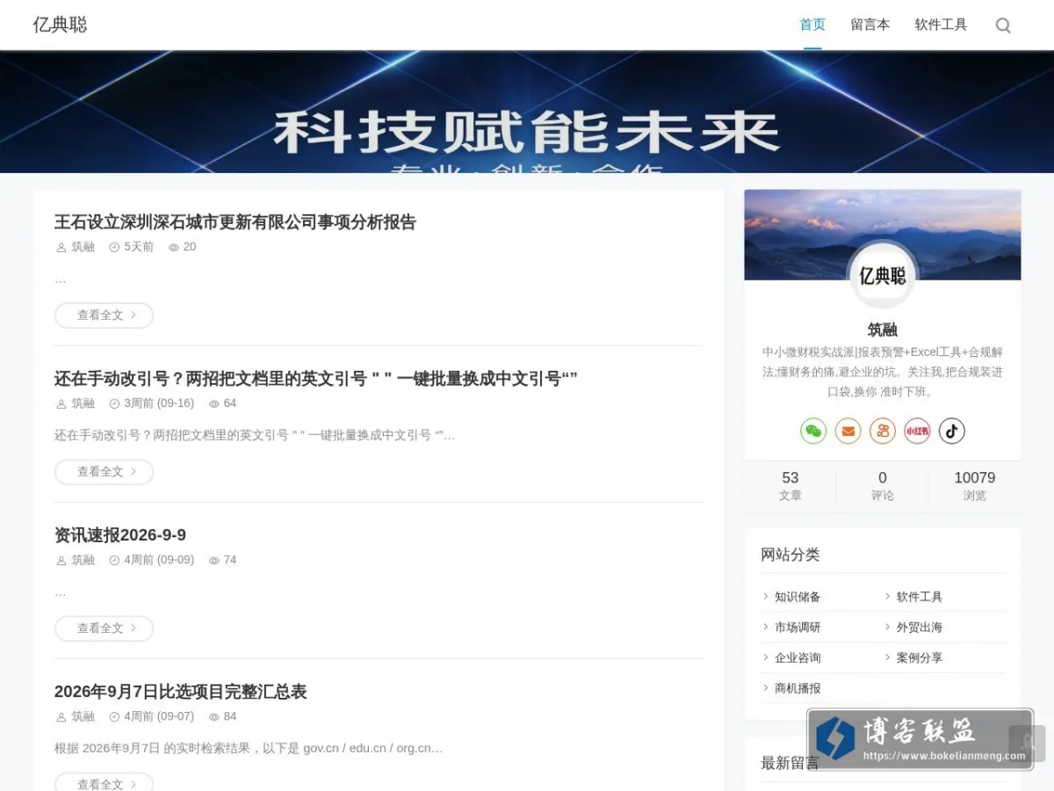The image size is (1054, 791).
Task: Open post titled 资讯速报2026-9-9
Action: coord(120,534)
